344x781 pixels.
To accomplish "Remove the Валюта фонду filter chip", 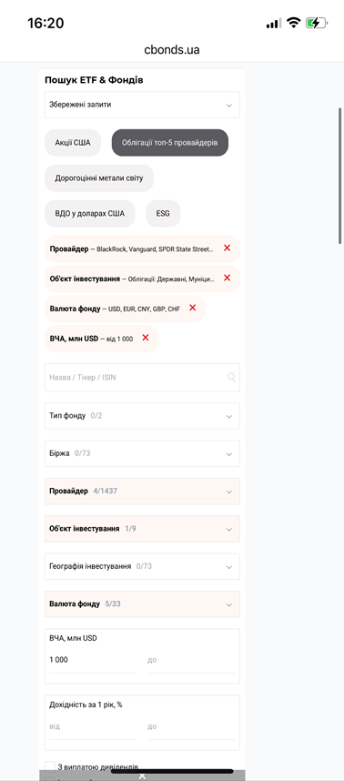I will click(193, 308).
